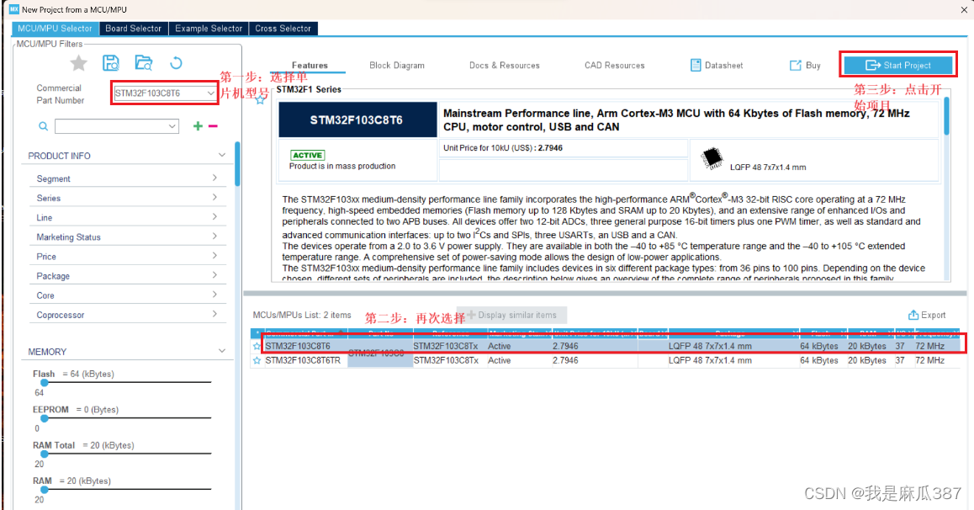Toggle favorite star for STM32F103C8T6TR row
Image resolution: width=974 pixels, height=510 pixels.
click(x=257, y=360)
